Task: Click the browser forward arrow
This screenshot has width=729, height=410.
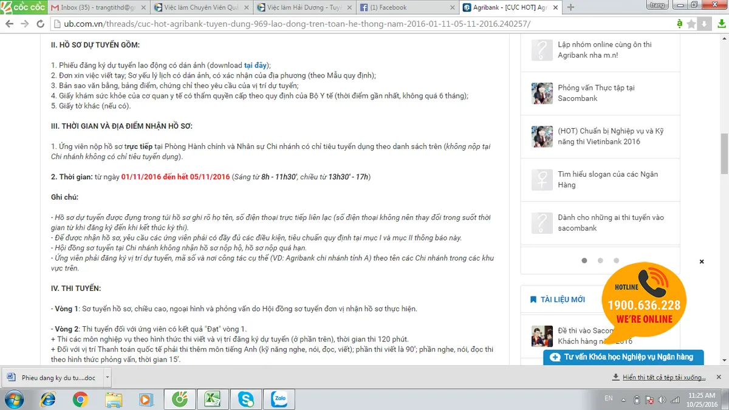Action: pos(25,24)
